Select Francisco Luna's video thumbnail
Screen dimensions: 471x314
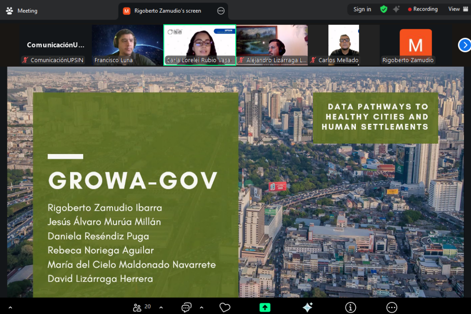click(127, 45)
